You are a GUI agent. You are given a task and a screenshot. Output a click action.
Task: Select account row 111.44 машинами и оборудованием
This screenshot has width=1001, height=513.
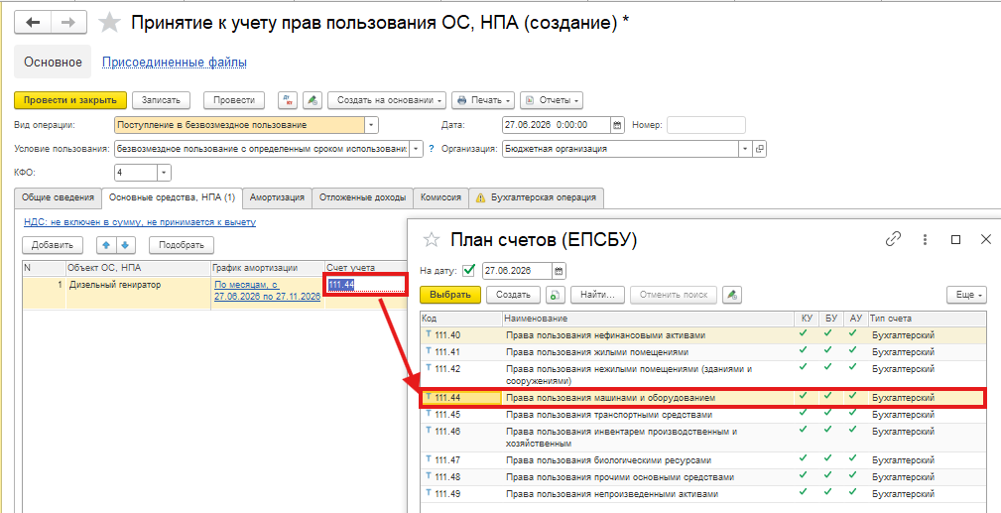pyautogui.click(x=700, y=397)
